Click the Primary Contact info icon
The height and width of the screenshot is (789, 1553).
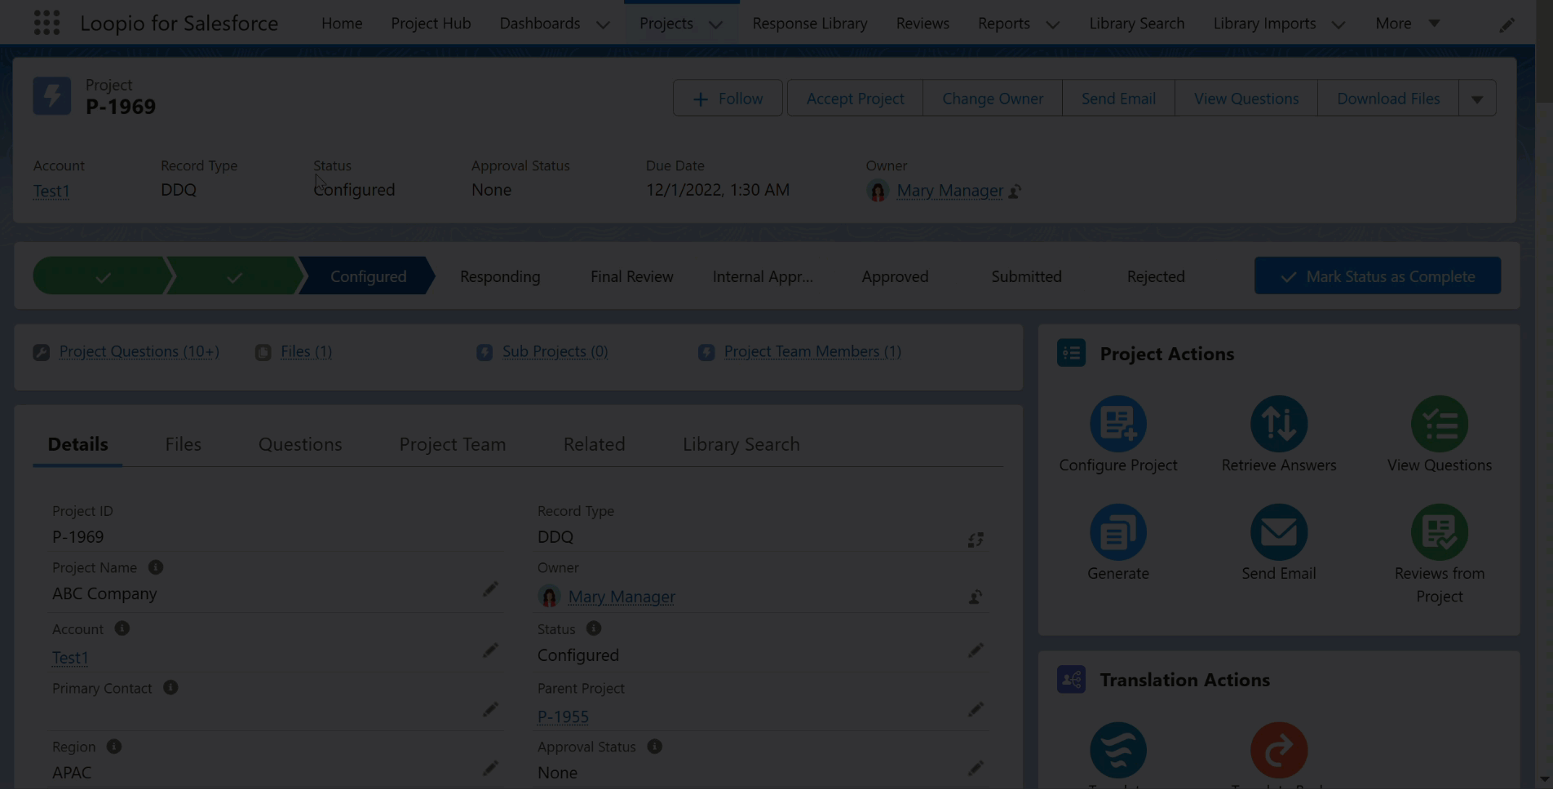[170, 688]
